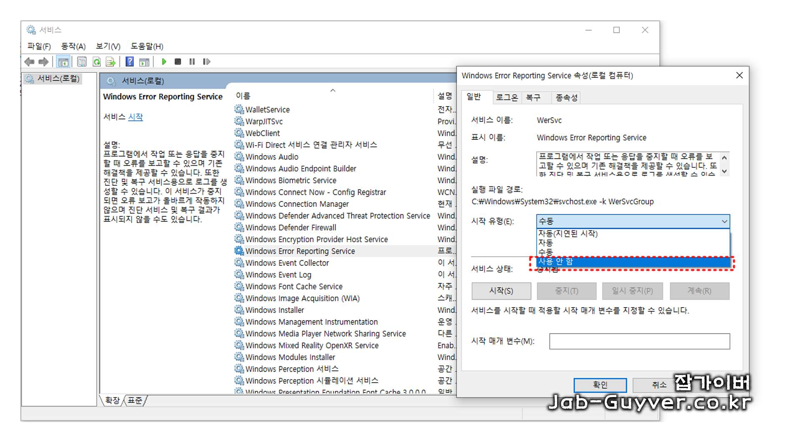Click the Windows Error Reporting Service row icon
Viewport: 790px width, 442px height.
(x=239, y=251)
